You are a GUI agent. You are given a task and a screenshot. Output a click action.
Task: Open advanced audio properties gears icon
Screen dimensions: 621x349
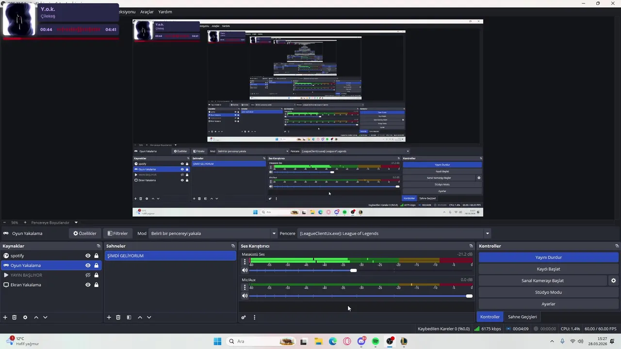click(x=244, y=317)
